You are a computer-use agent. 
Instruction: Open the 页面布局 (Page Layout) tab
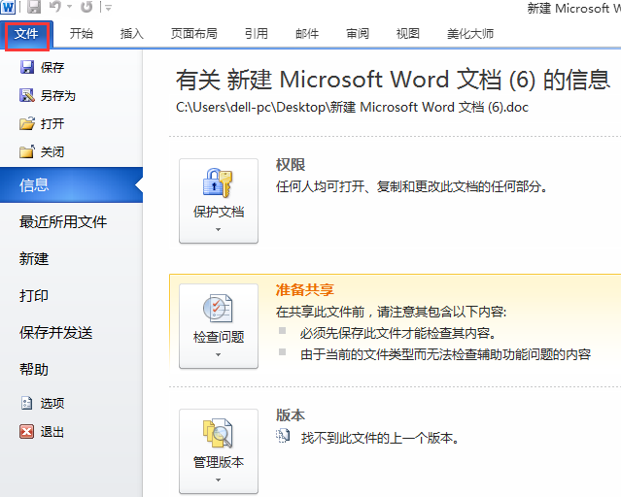click(193, 34)
